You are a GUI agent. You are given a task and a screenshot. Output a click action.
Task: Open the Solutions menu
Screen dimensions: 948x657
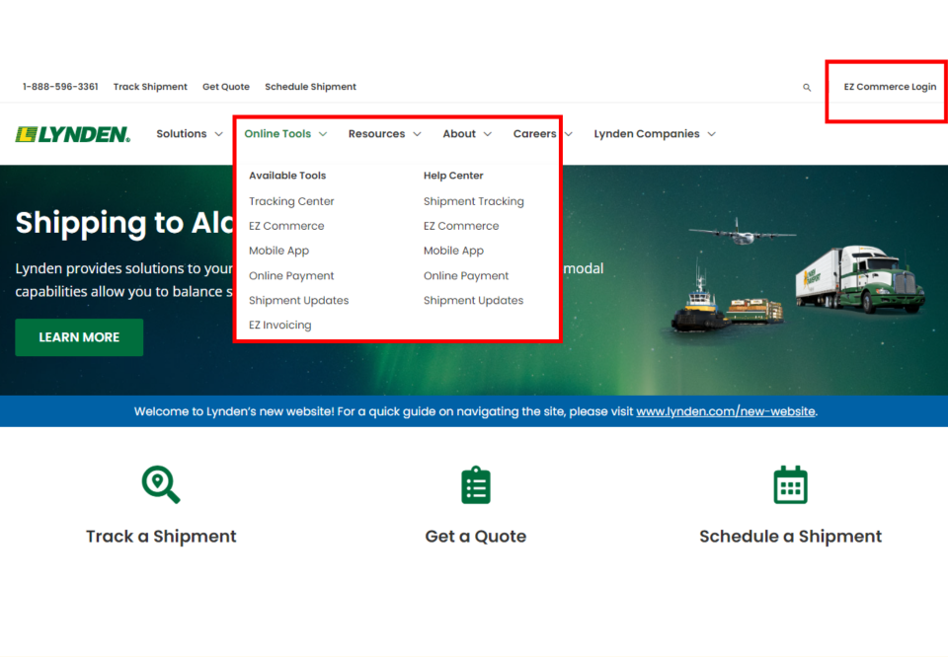click(x=182, y=134)
